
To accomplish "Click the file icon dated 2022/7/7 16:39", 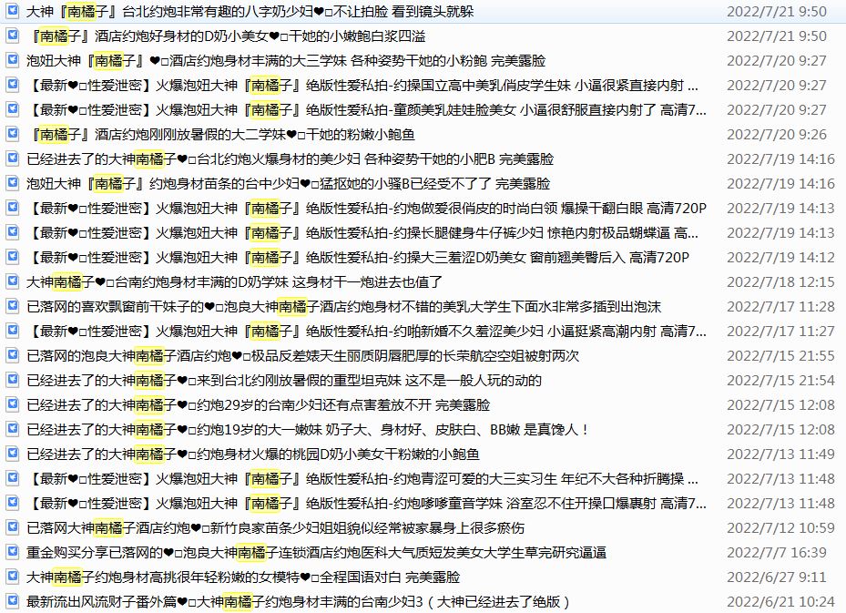I will pos(12,552).
